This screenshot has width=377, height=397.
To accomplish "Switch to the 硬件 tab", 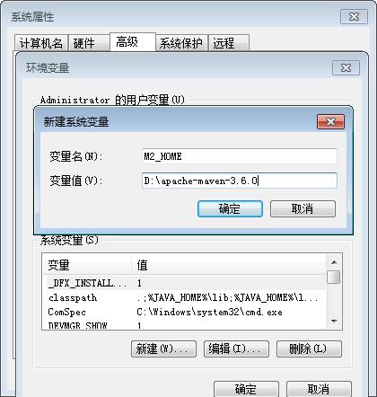I will pyautogui.click(x=89, y=43).
